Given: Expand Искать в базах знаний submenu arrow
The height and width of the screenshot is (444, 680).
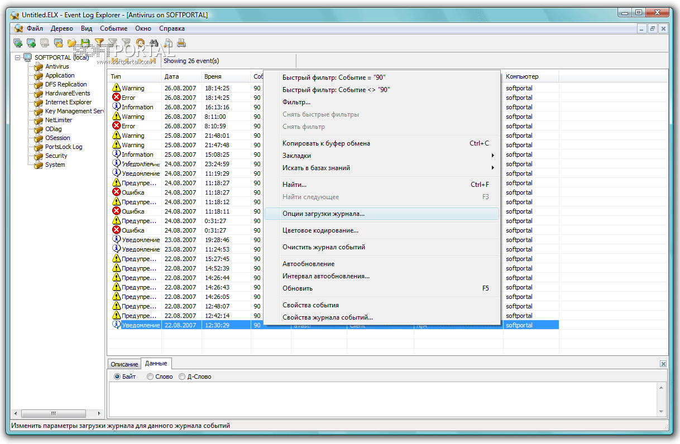Looking at the screenshot, I should tap(493, 168).
